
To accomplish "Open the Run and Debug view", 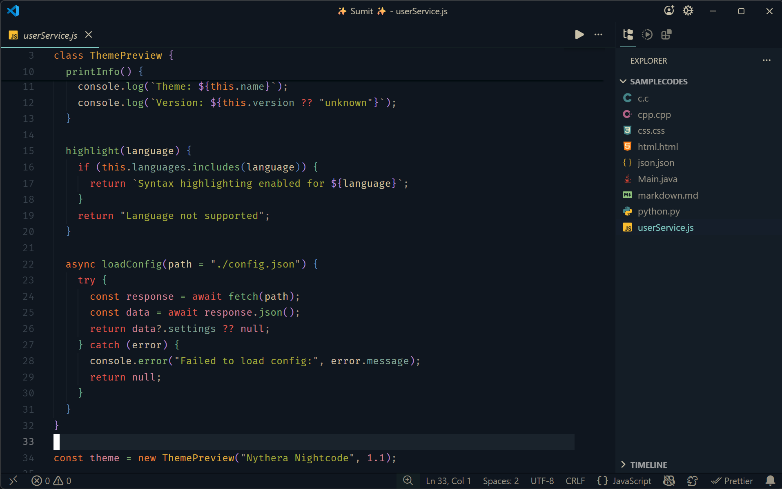I will coord(647,35).
